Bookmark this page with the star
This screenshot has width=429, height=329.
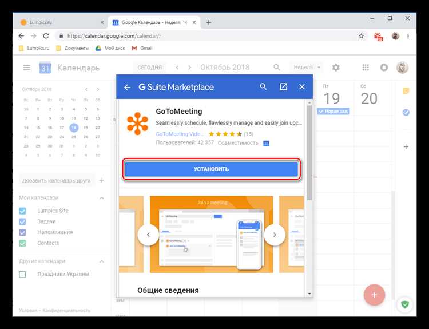click(x=361, y=36)
